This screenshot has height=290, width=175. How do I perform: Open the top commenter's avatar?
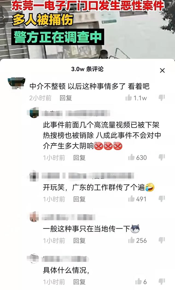pyautogui.click(x=16, y=83)
